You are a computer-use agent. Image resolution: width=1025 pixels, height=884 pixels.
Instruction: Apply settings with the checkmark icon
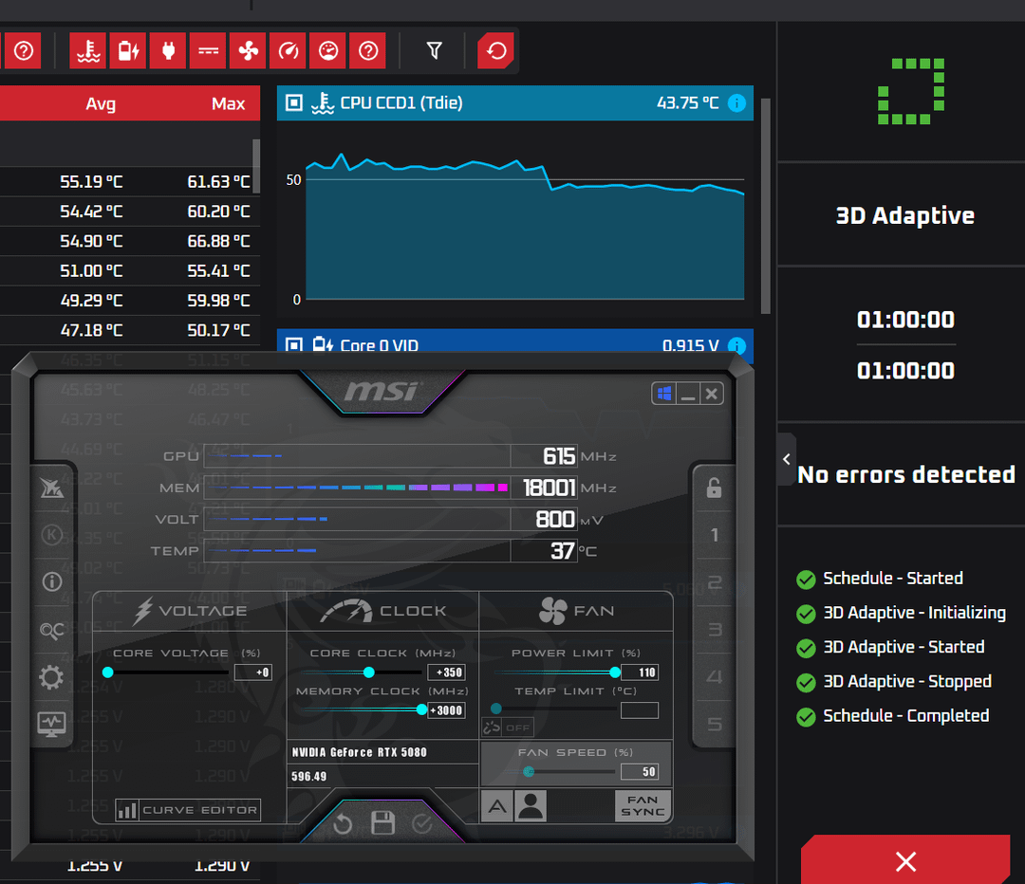coord(422,823)
